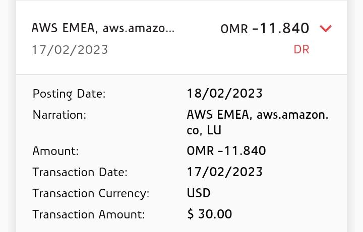Select the full narration text AWS EMEA, aws.amazon.co, LU

[257, 122]
